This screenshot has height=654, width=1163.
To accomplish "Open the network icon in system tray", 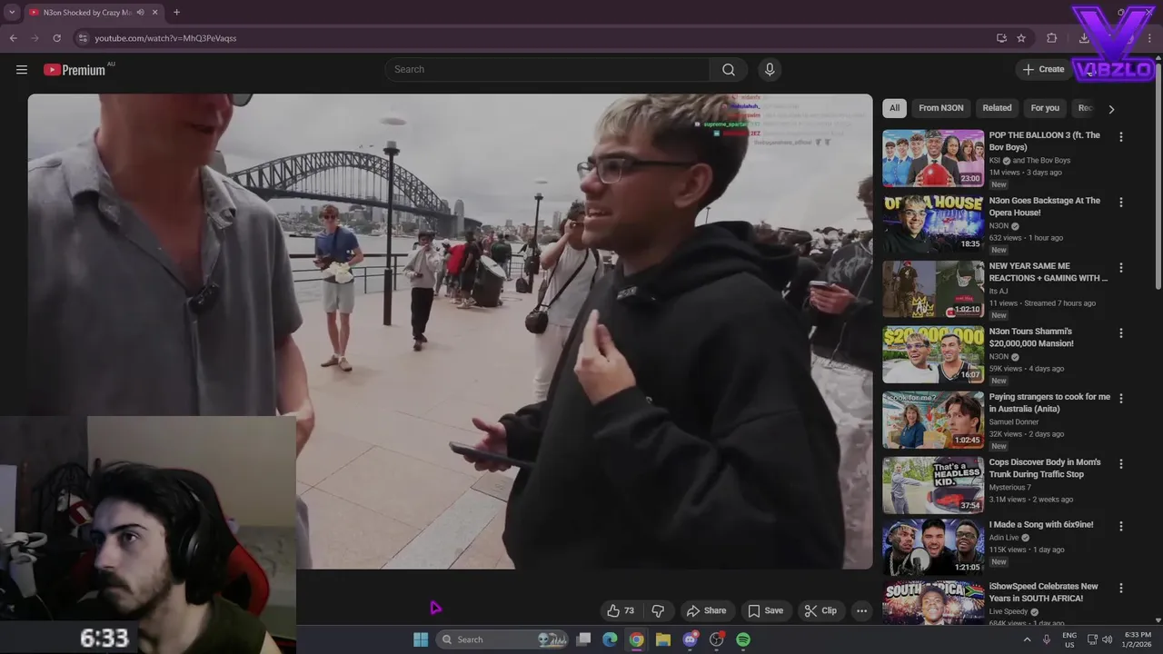I will click(x=1092, y=639).
